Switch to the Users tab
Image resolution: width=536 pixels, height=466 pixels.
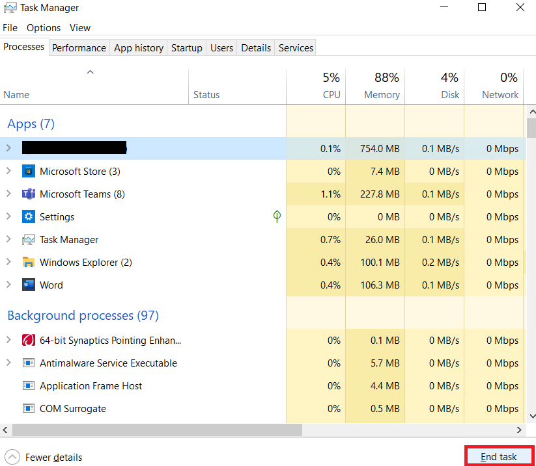pyautogui.click(x=221, y=47)
